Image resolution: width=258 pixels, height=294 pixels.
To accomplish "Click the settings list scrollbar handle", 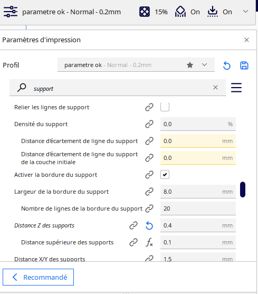I will tap(243, 189).
